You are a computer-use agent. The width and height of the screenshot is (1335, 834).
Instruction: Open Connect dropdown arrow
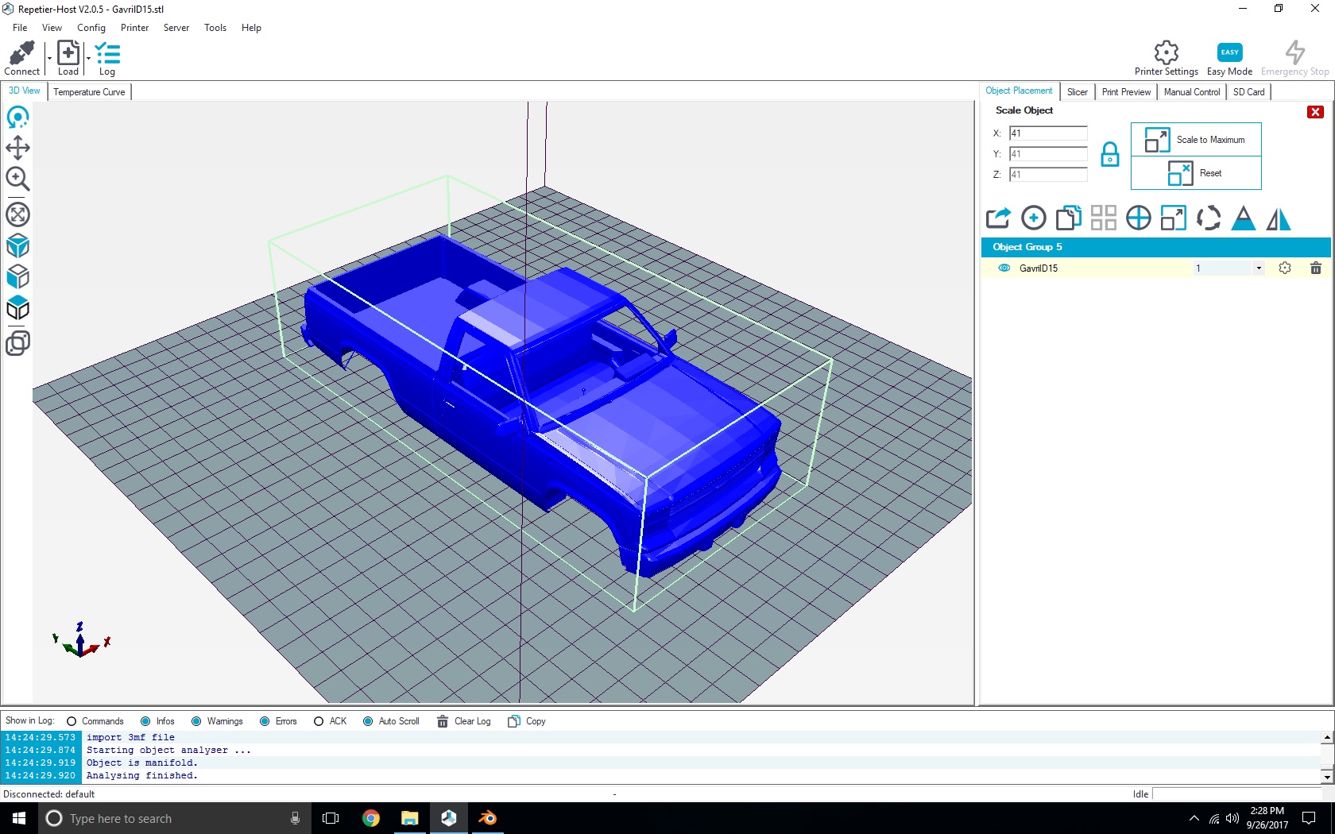[x=49, y=58]
